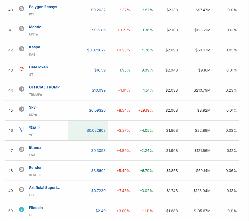Click the 0.23% TRUMP share value
249x221 pixels.
pos(231,90)
